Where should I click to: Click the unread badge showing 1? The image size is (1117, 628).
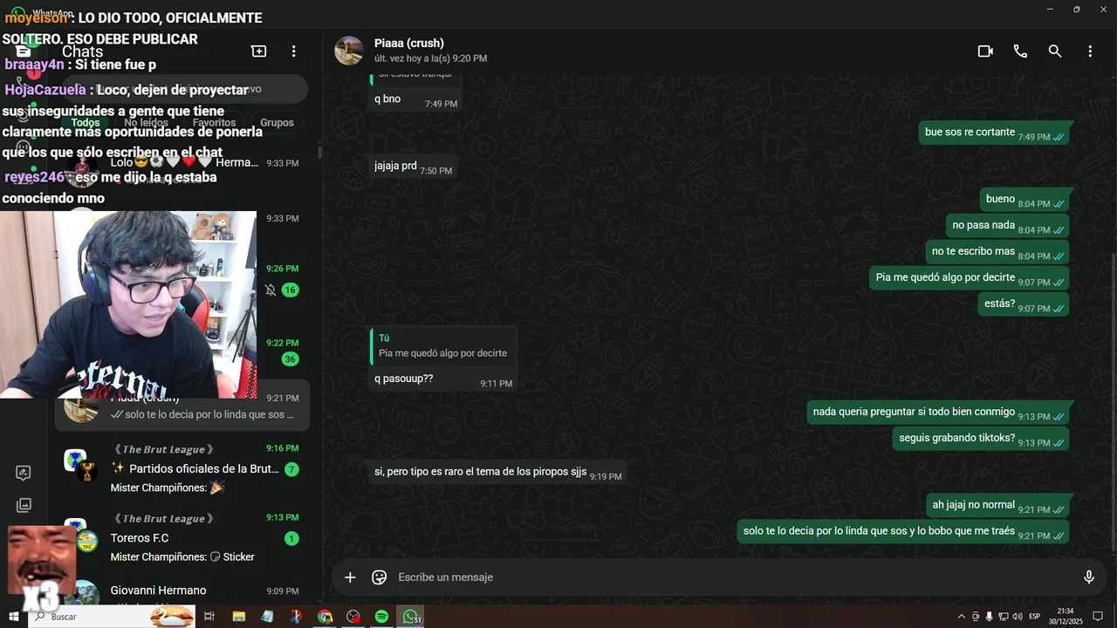click(x=291, y=538)
